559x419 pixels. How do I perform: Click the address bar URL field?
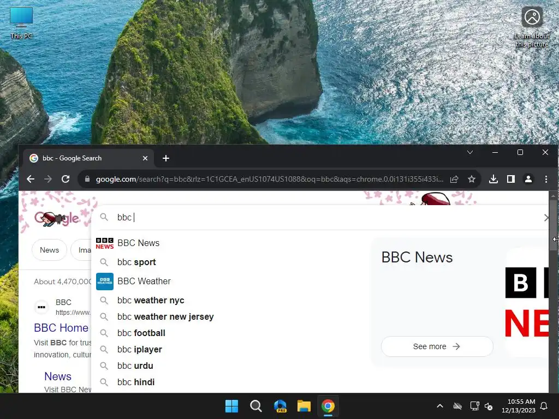click(269, 179)
